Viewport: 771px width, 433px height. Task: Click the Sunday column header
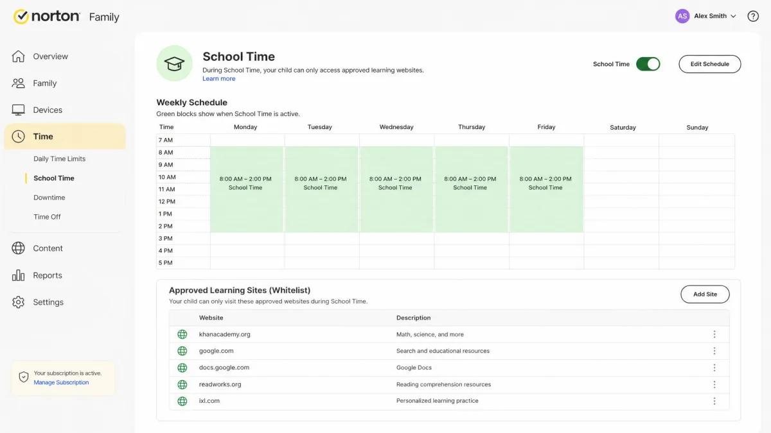(x=697, y=128)
